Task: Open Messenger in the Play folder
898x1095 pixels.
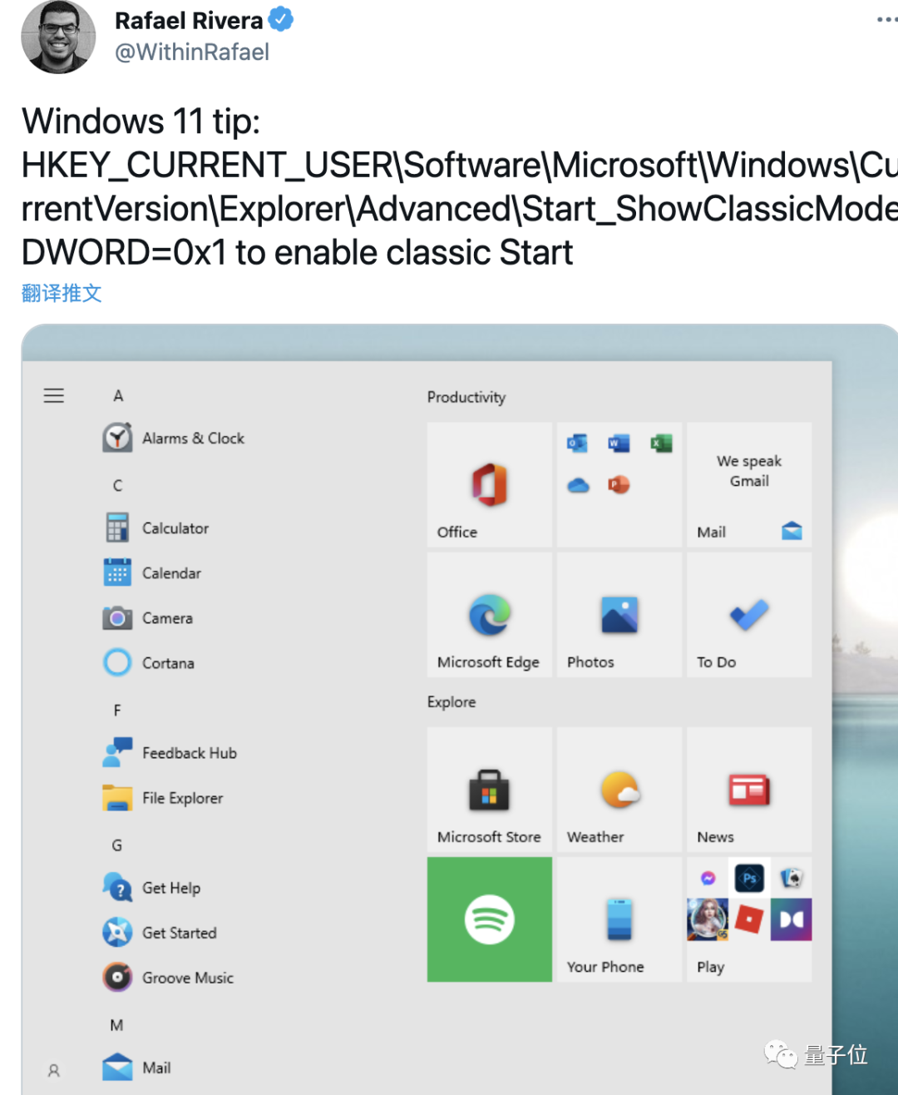Action: click(708, 878)
